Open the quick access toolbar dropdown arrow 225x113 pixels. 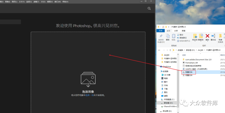[x=169, y=27]
